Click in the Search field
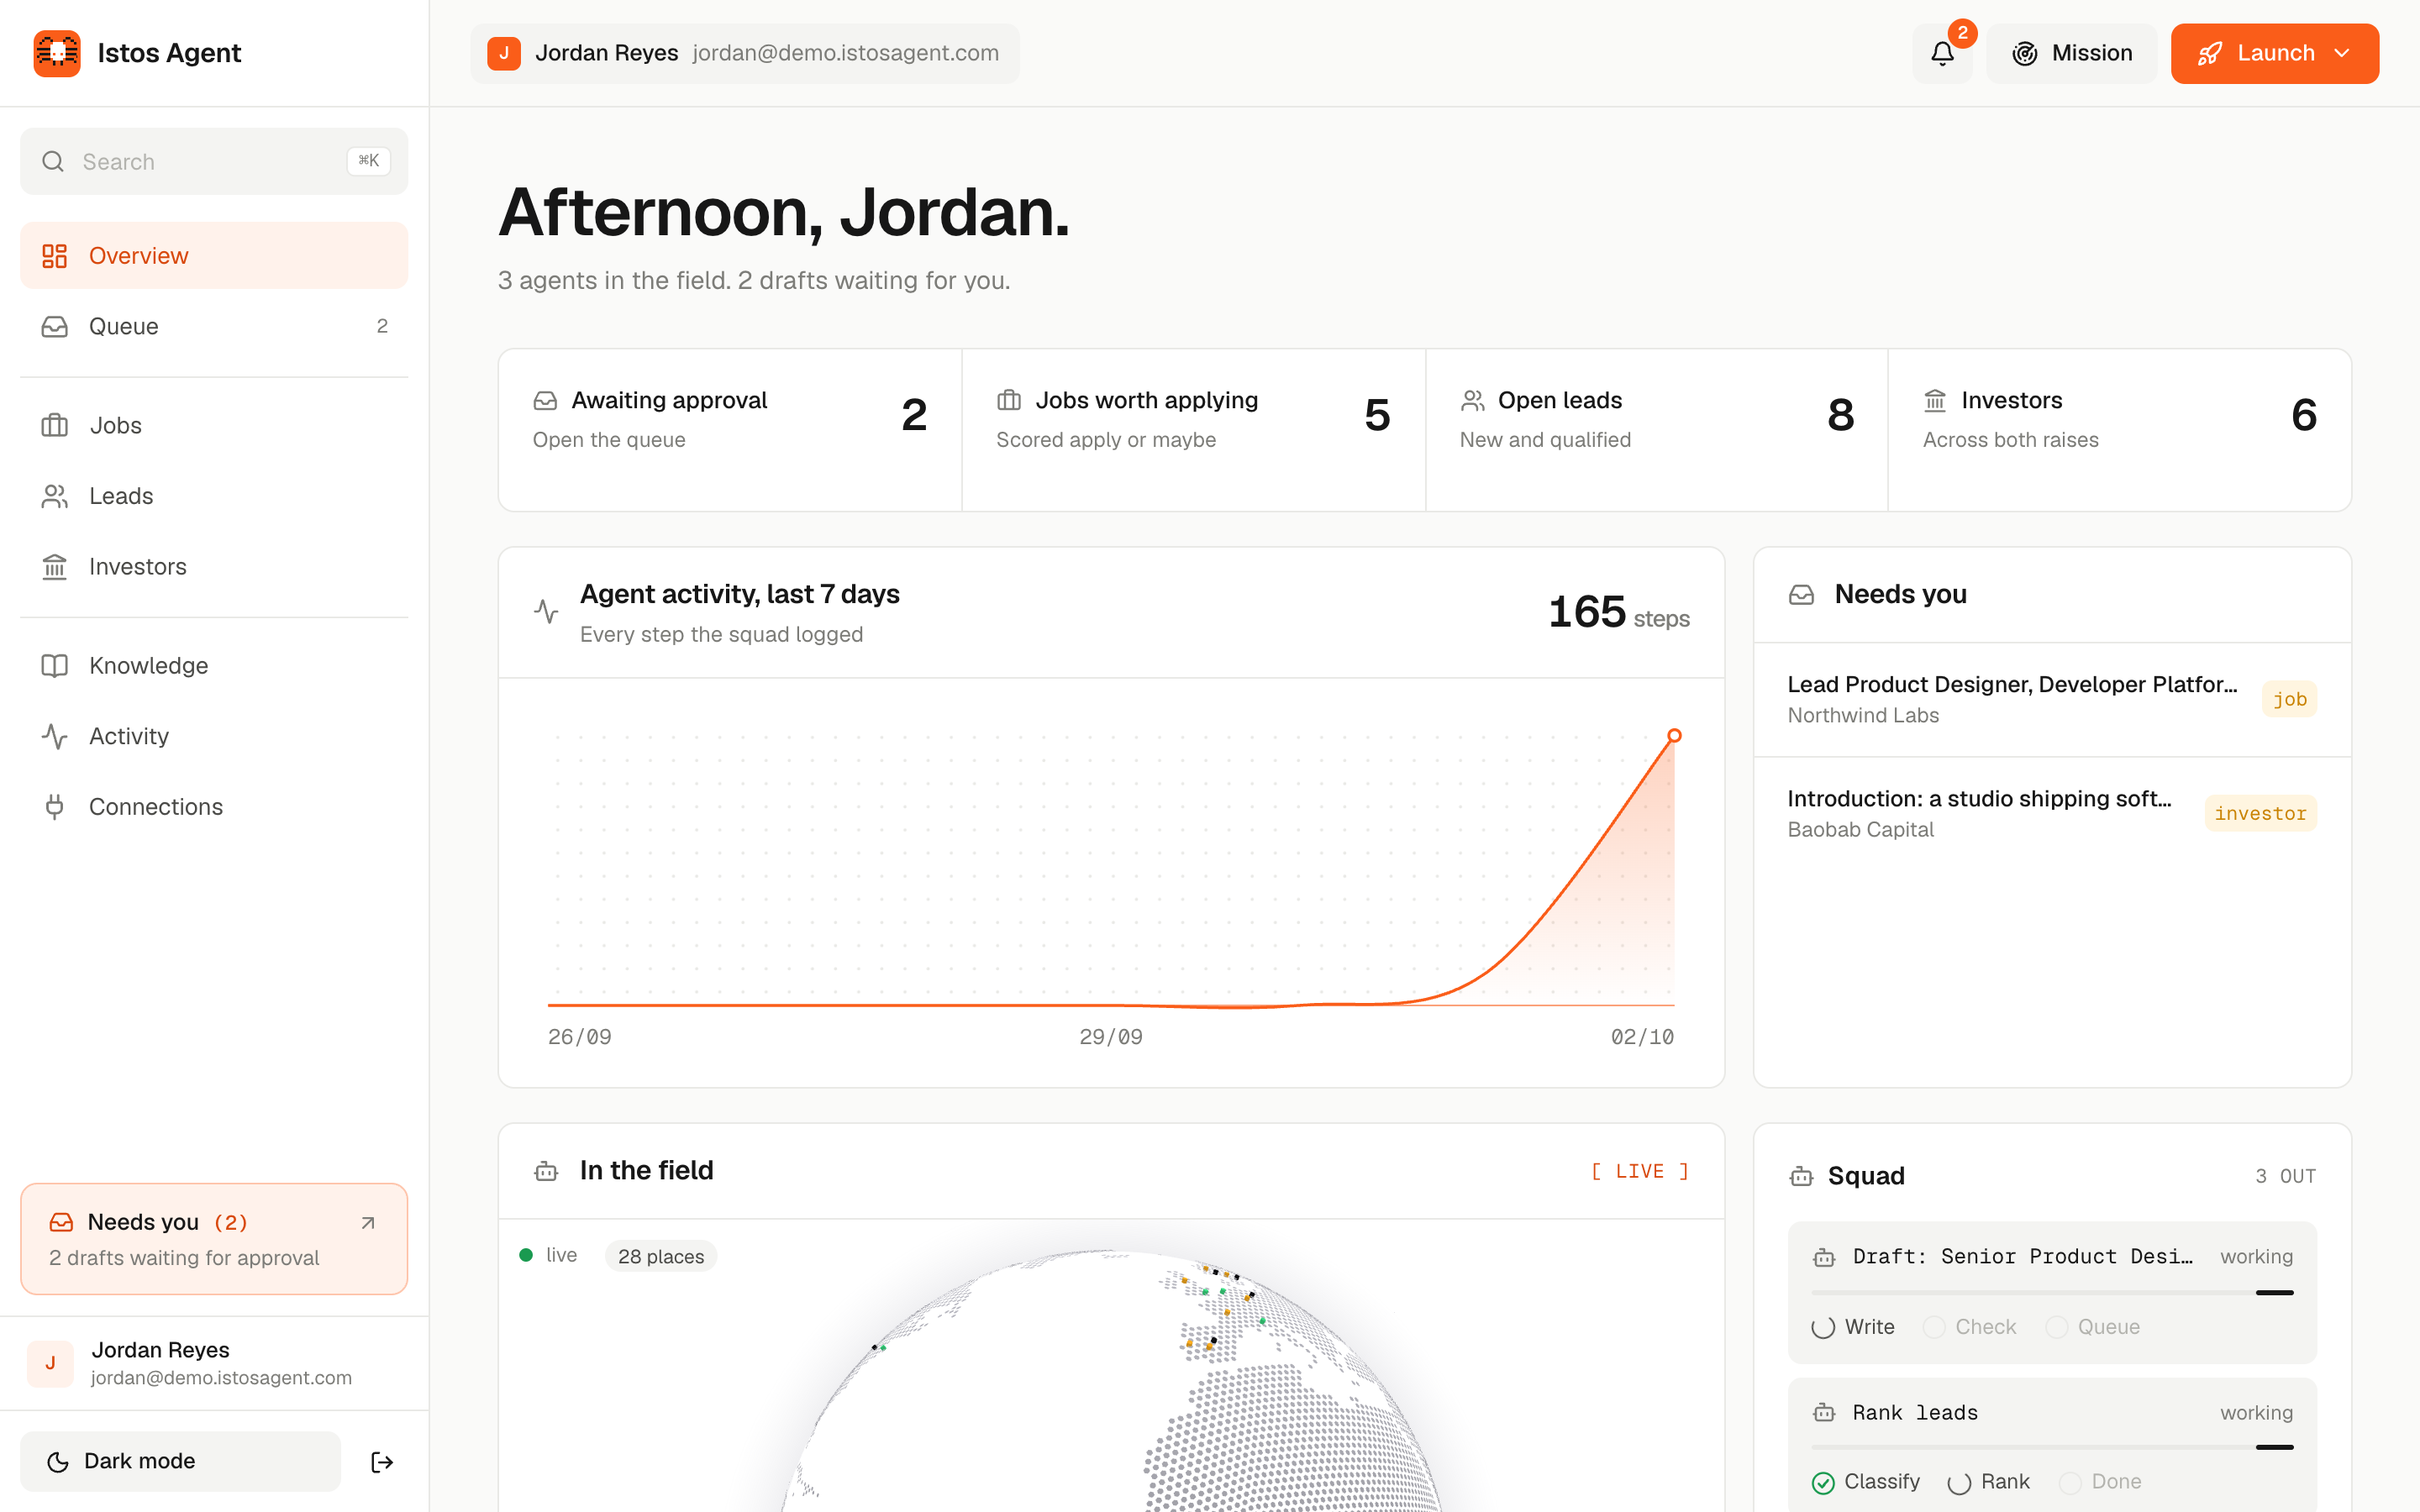 pyautogui.click(x=214, y=161)
